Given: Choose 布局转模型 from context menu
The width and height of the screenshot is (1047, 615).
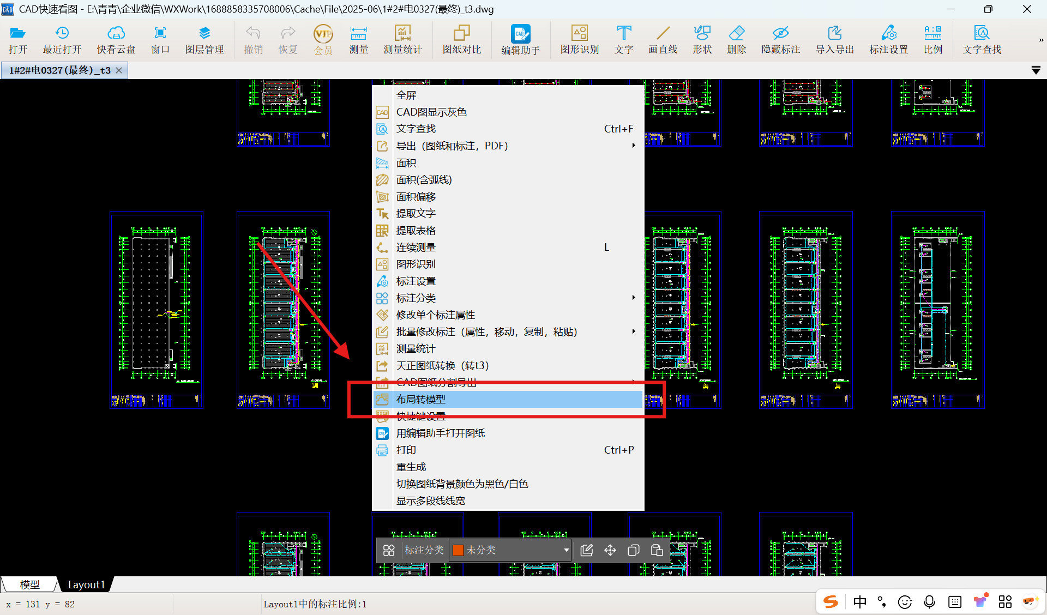Looking at the screenshot, I should 420,399.
